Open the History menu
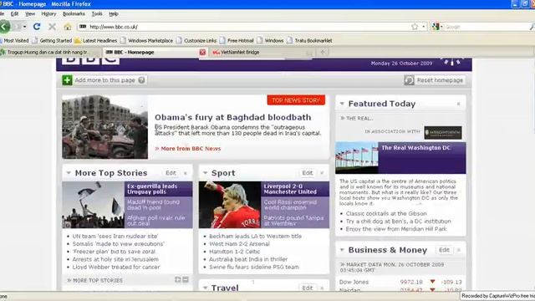This screenshot has height=301, width=535. coord(48,14)
